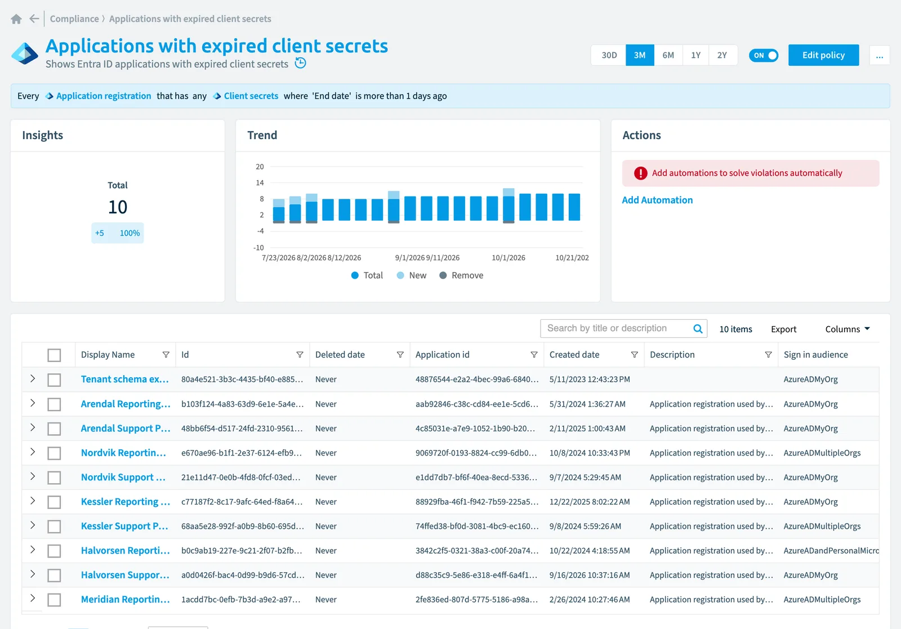Expand the Arendal Support P... row
This screenshot has height=629, width=901.
pyautogui.click(x=33, y=427)
